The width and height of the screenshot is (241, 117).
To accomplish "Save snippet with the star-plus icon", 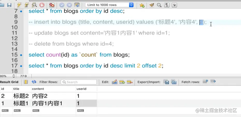I will coord(142,5).
